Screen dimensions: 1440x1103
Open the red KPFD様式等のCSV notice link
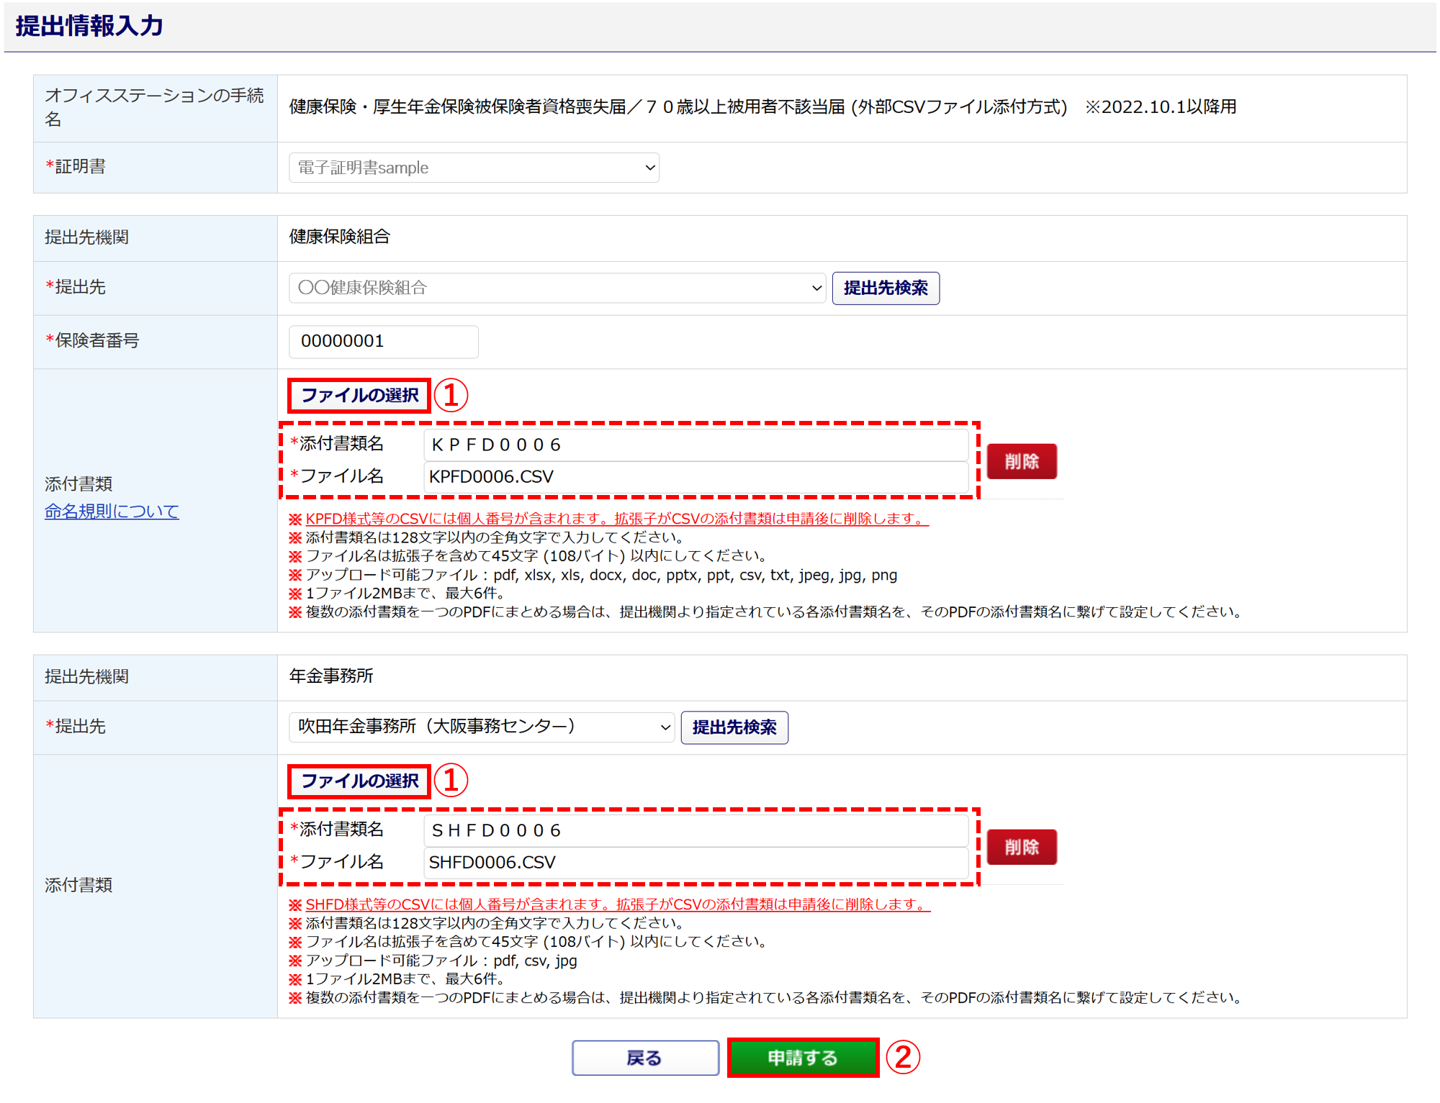coord(616,519)
